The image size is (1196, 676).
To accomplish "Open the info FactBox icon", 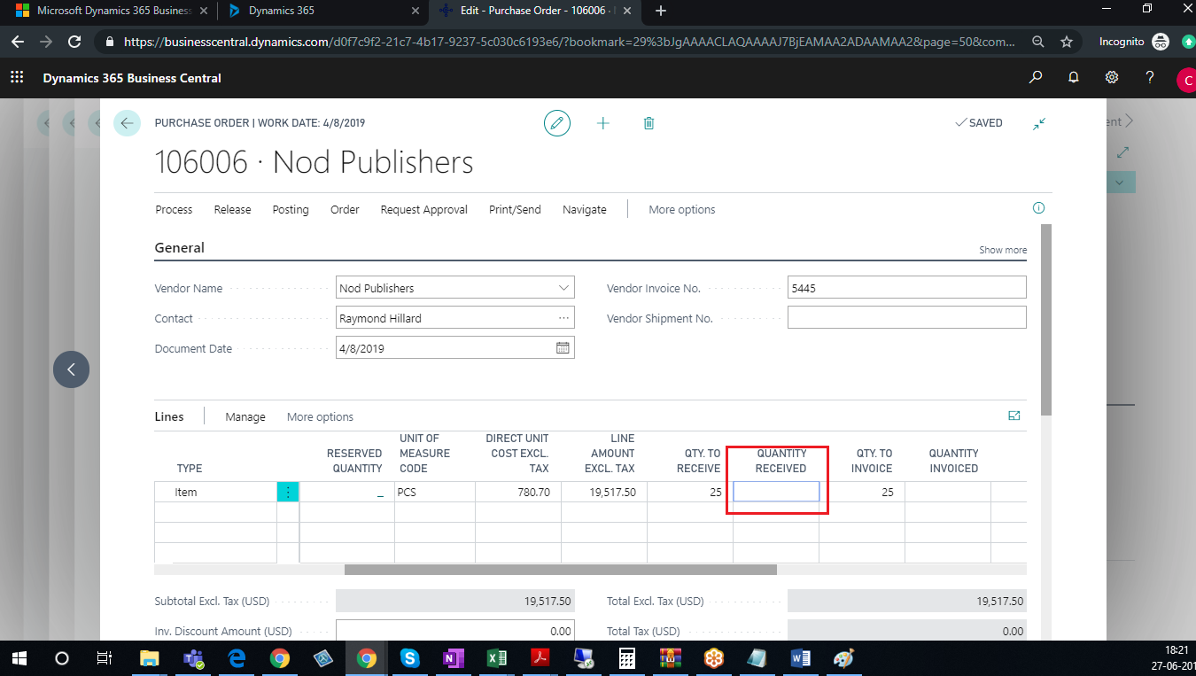I will click(x=1038, y=208).
